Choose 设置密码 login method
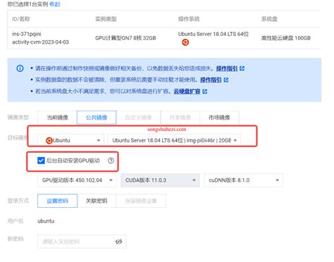 coord(57,201)
